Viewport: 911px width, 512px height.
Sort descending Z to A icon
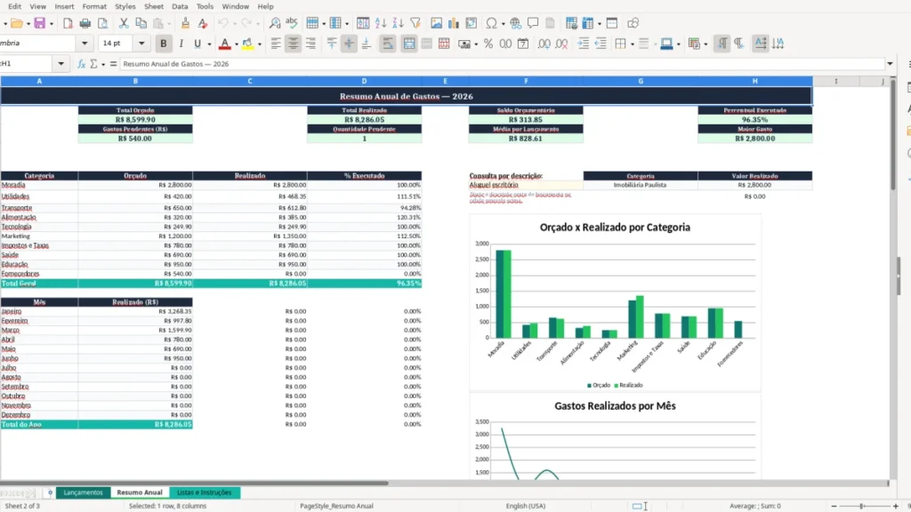tap(398, 23)
